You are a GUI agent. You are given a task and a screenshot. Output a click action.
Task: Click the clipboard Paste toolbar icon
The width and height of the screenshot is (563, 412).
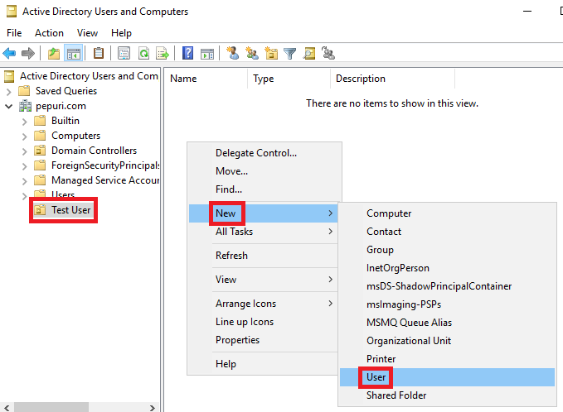tap(99, 54)
